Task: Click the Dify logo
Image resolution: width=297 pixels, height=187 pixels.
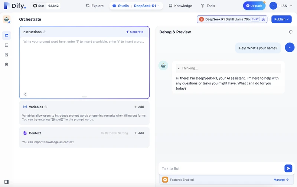Action: tap(15, 6)
